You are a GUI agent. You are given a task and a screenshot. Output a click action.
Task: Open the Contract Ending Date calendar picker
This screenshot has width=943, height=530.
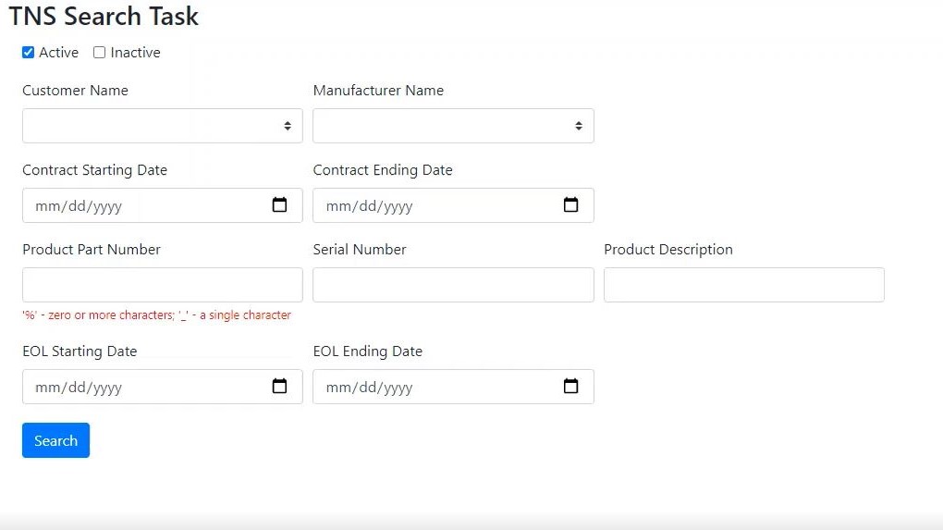click(570, 205)
